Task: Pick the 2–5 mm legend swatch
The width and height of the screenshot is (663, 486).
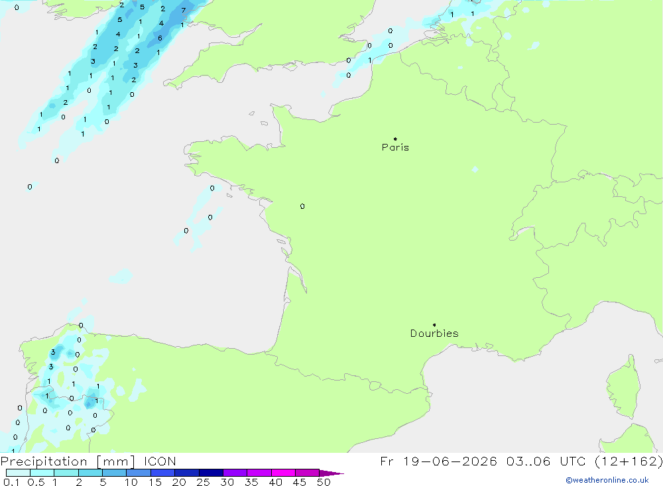Action: coord(90,473)
